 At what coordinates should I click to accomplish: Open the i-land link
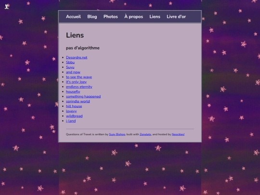pyautogui.click(x=71, y=121)
